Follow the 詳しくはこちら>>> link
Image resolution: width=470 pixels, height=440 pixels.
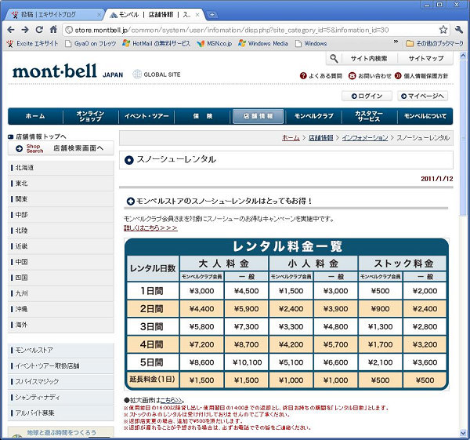click(150, 228)
